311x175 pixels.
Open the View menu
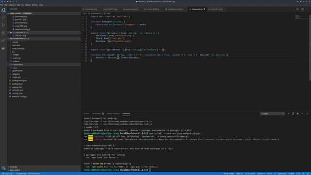(x=18, y=5)
